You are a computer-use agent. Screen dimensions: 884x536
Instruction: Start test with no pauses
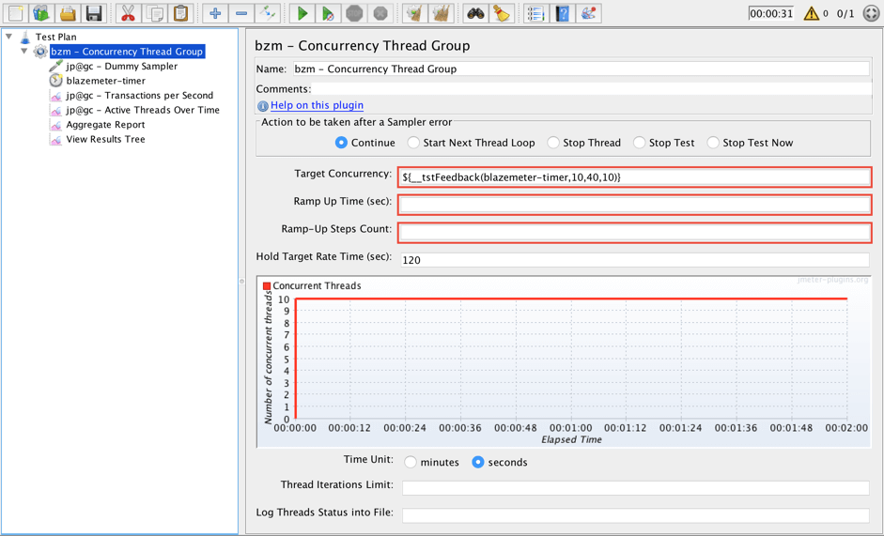[x=328, y=13]
